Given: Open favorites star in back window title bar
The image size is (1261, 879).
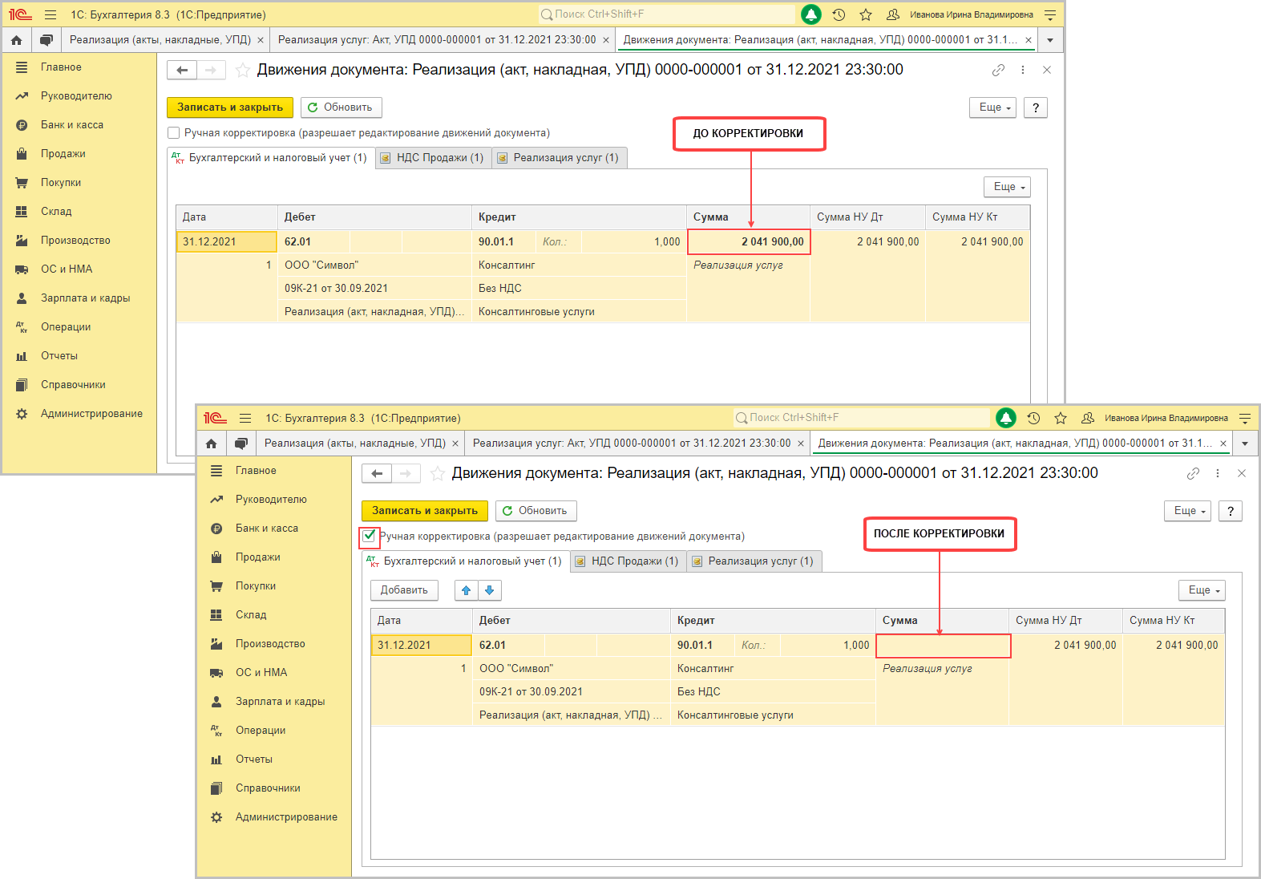Looking at the screenshot, I should click(x=866, y=14).
